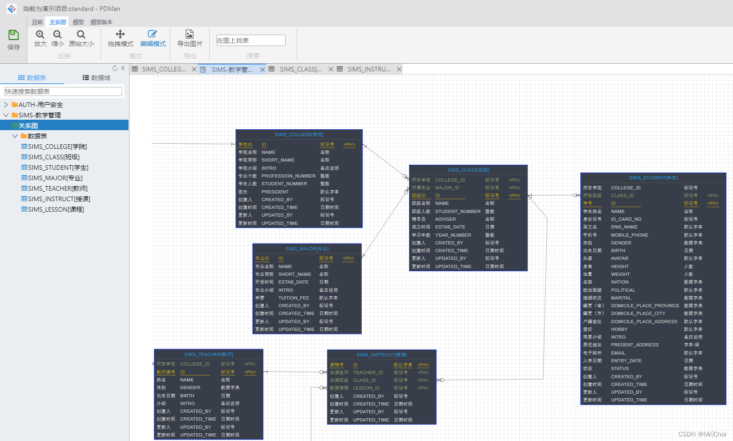Click YEAR_NUMBER field in SIMS_CLASS
The height and width of the screenshot is (441, 733).
pyautogui.click(x=453, y=235)
